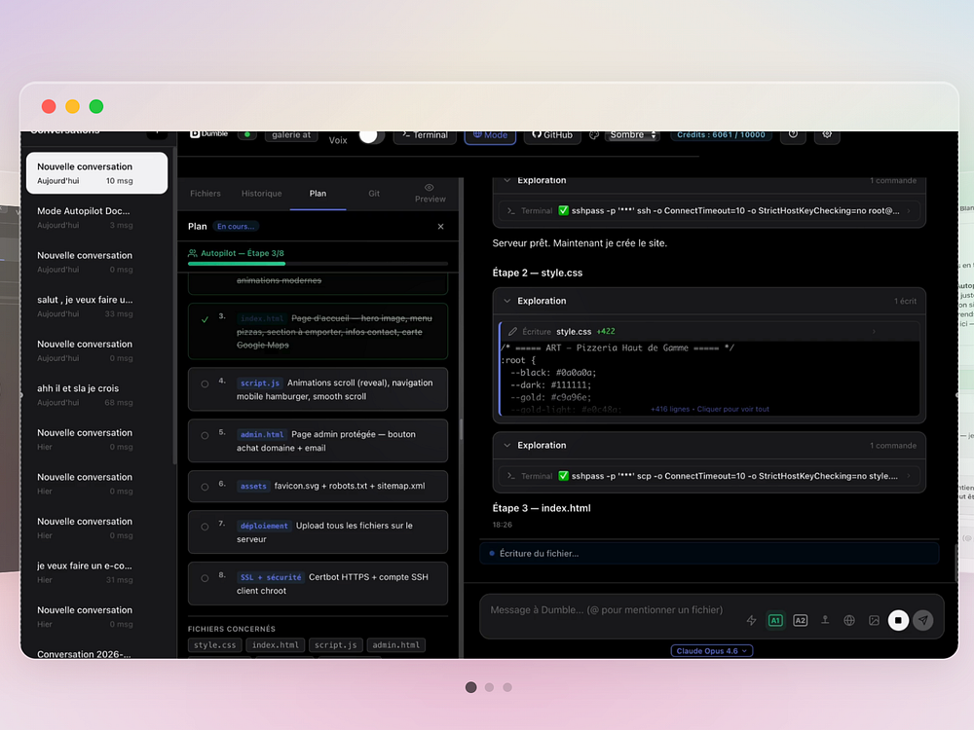The height and width of the screenshot is (730, 974).
Task: Open the Mode Autopilot Doc... conversation
Action: (96, 217)
